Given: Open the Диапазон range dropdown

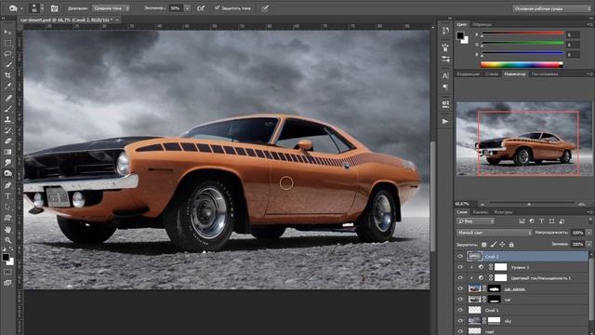Looking at the screenshot, I should [112, 8].
